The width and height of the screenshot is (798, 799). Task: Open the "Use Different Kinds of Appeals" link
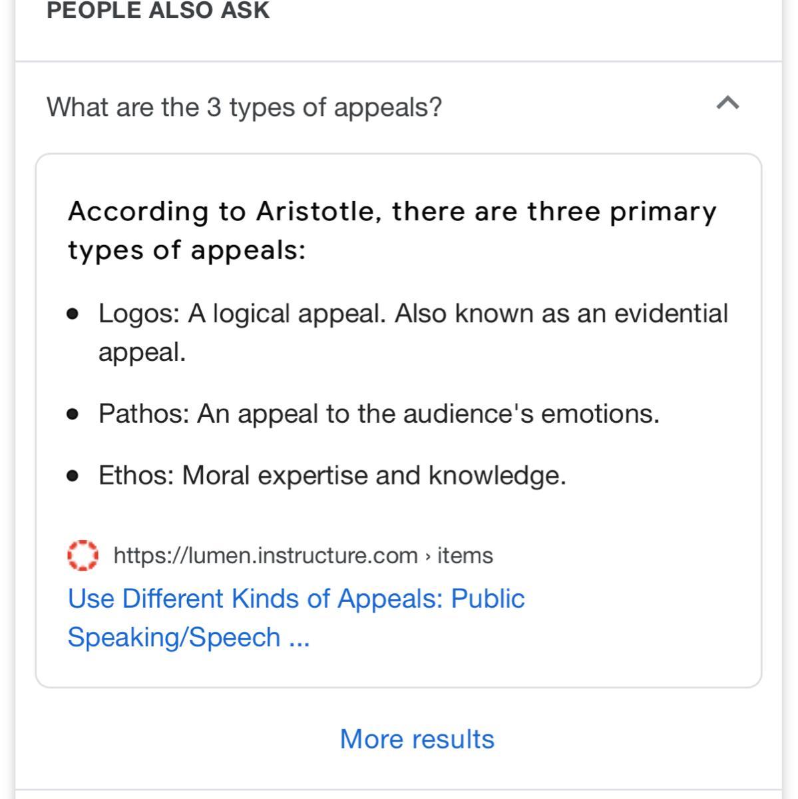[296, 599]
